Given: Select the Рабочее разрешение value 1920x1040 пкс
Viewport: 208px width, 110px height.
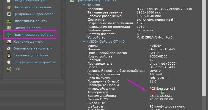Looking at the screenshot, I should pyautogui.click(x=149, y=16).
